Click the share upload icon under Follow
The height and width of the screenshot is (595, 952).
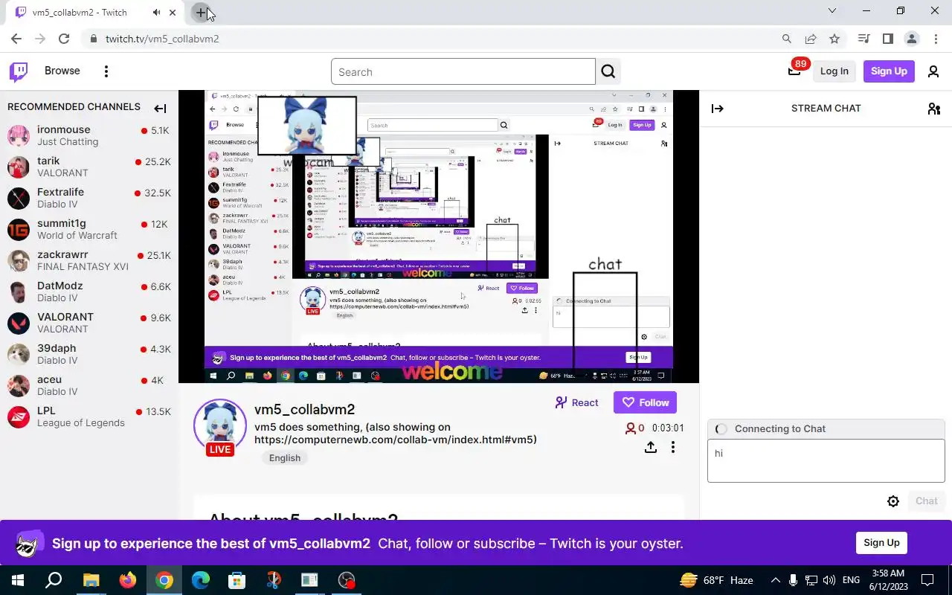click(651, 447)
